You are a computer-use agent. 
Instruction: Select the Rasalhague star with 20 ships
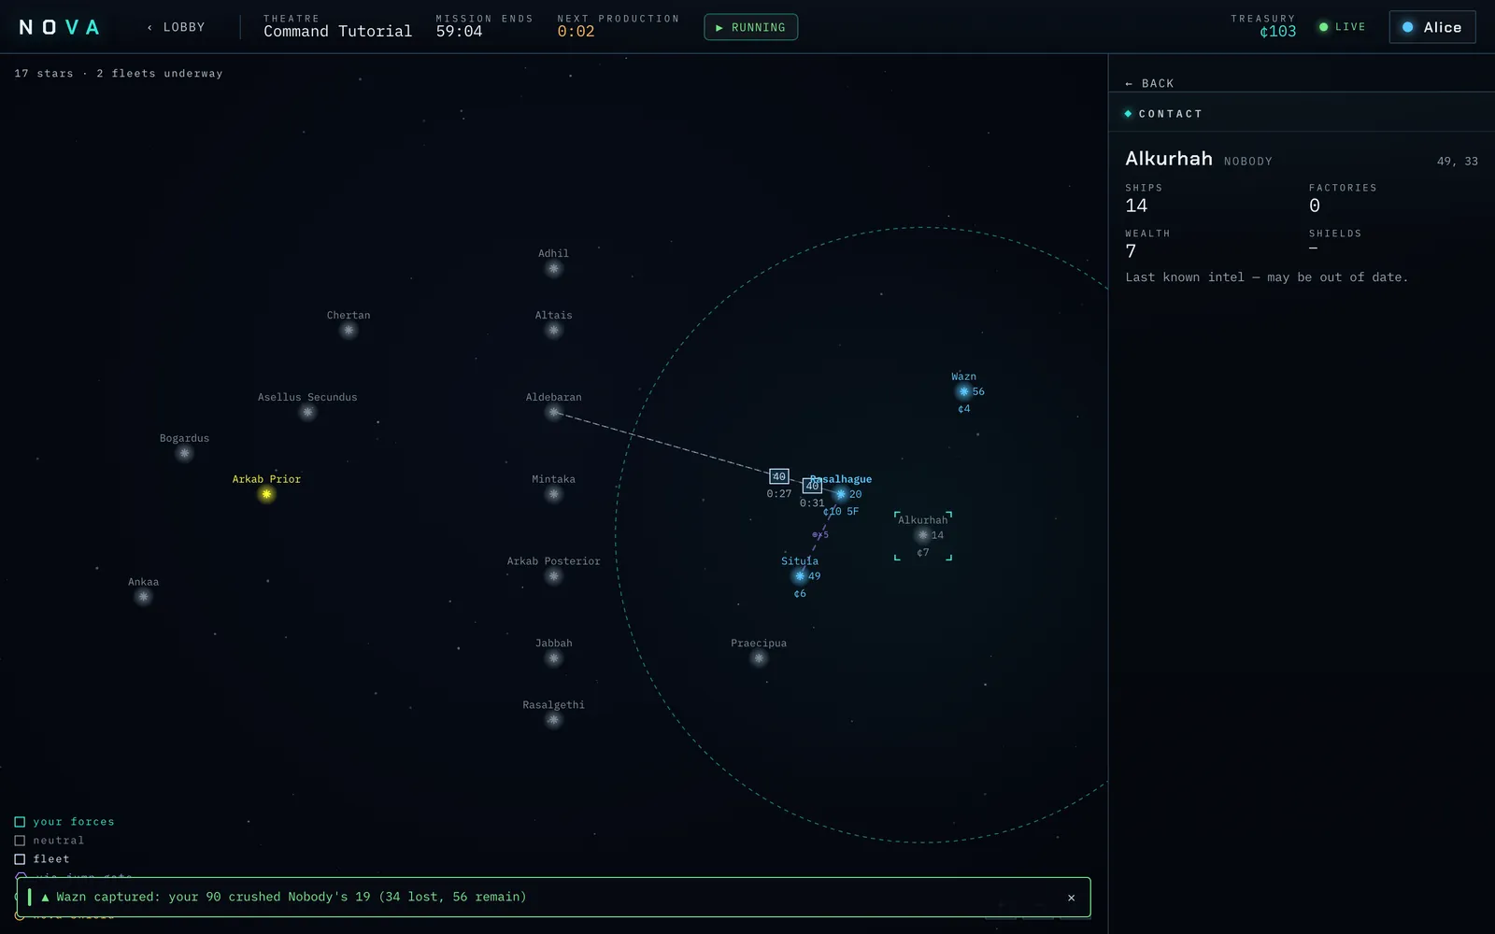(841, 495)
